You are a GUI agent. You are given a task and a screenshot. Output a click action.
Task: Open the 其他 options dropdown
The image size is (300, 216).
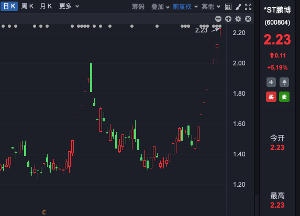point(211,7)
